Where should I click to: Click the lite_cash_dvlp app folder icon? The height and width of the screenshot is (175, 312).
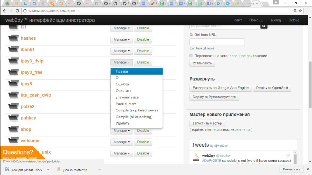tap(13, 95)
